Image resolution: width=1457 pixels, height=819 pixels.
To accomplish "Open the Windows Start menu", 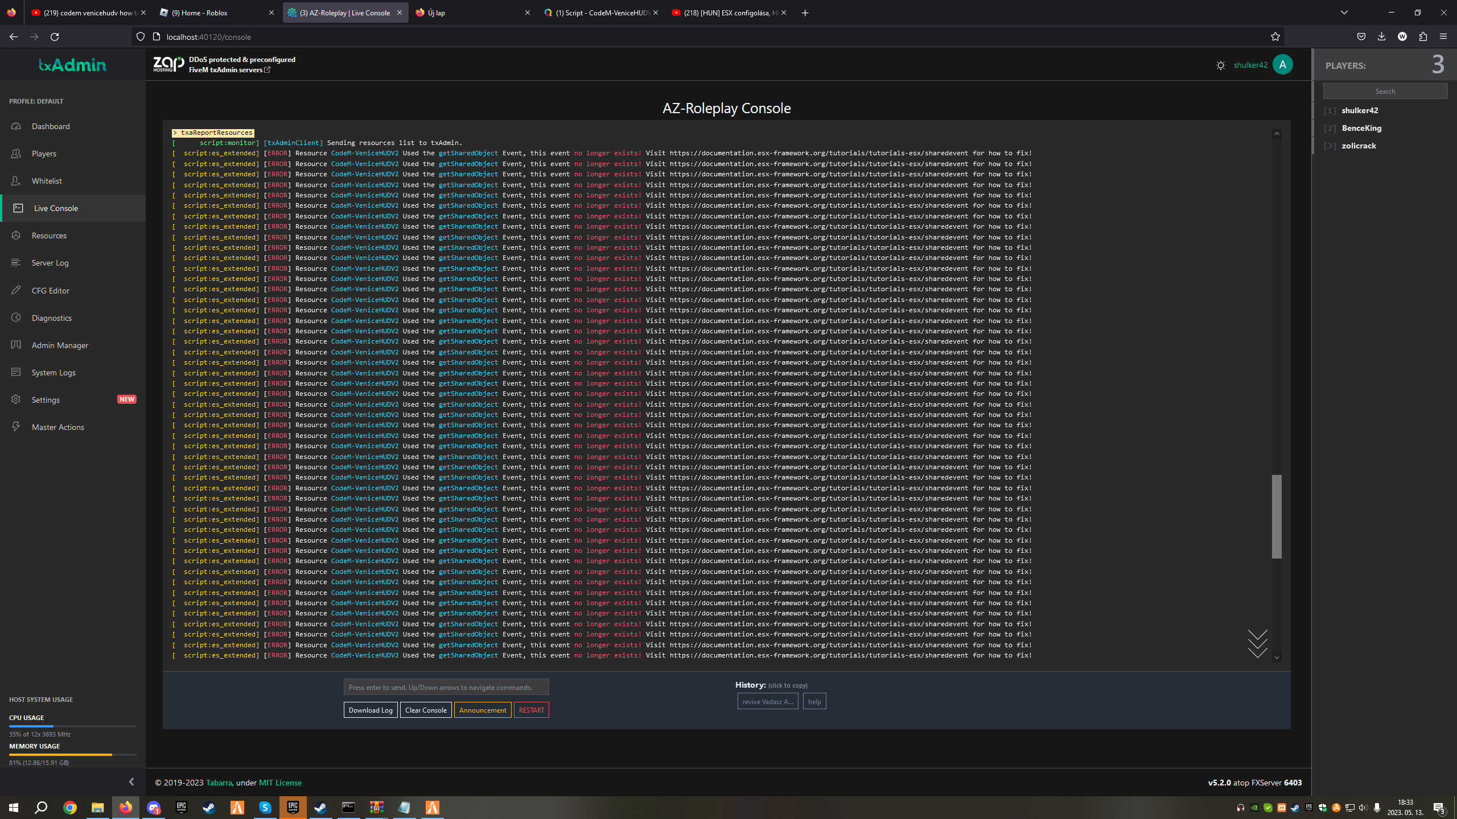I will pyautogui.click(x=14, y=807).
